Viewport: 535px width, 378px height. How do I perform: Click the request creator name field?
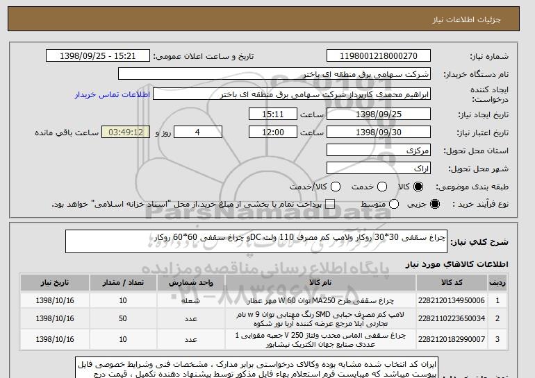coord(292,94)
